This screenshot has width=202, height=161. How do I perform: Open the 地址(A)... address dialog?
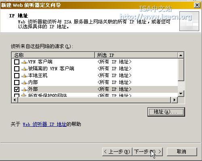pyautogui.click(x=166, y=112)
